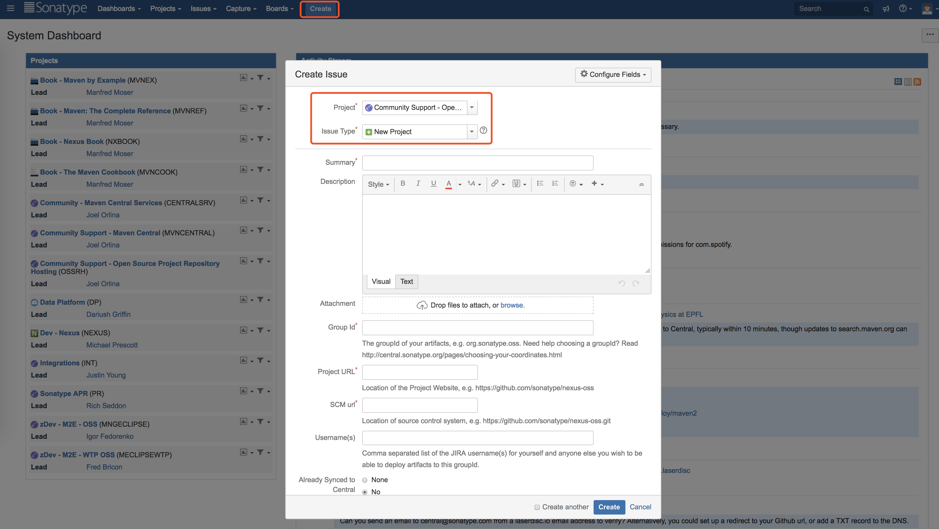Screen dimensions: 939x529
Task: Open the help question-mark menu in header
Action: tap(905, 9)
